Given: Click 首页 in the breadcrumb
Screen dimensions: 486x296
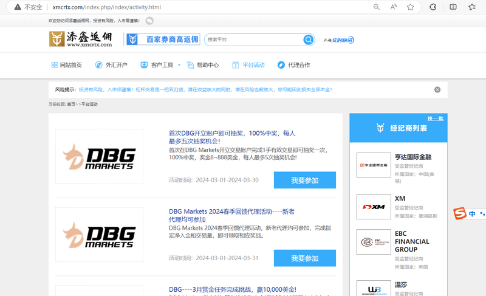Looking at the screenshot, I should (71, 104).
